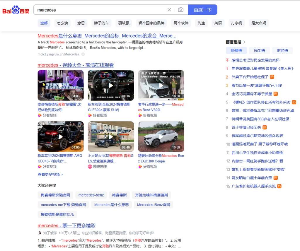This screenshot has width=300, height=251.
Task: Switch to the 民生榜 tab
Action: point(259,50)
